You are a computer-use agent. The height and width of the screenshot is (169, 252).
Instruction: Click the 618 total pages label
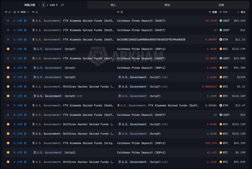(52, 5)
